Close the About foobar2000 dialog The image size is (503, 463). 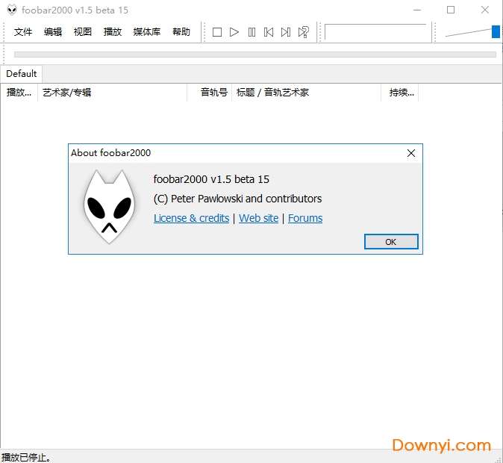(411, 153)
